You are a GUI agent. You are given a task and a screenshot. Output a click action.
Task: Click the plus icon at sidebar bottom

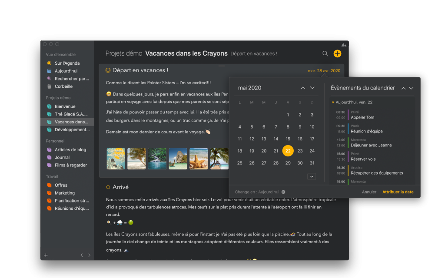pyautogui.click(x=46, y=255)
